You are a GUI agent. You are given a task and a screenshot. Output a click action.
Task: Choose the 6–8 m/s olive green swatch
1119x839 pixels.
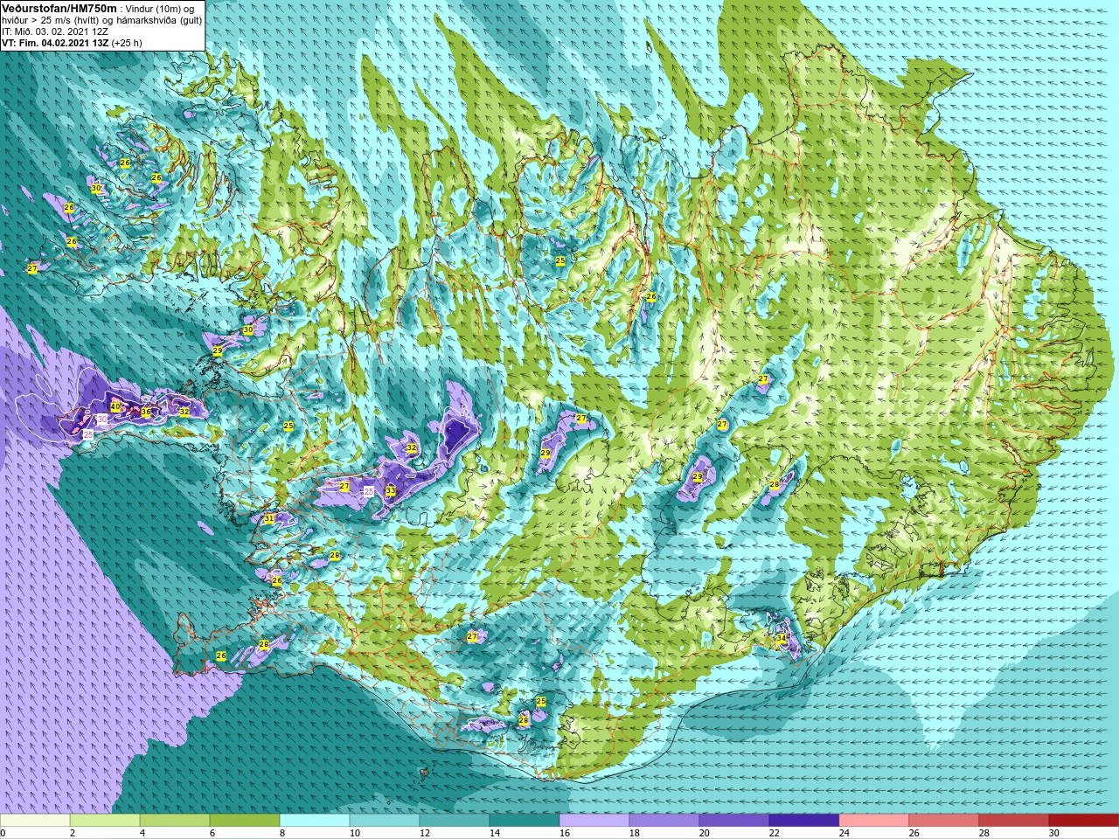point(245,821)
